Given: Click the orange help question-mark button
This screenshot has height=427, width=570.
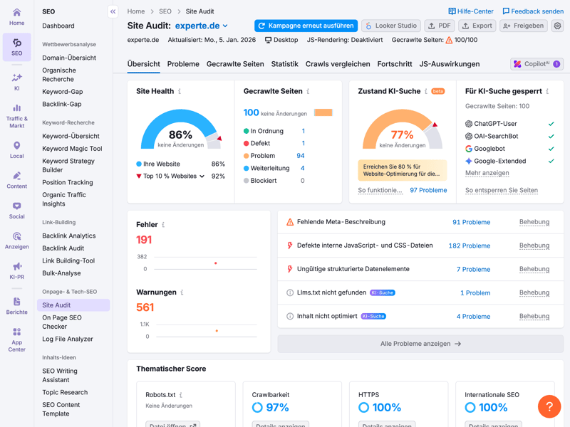Looking at the screenshot, I should point(549,406).
